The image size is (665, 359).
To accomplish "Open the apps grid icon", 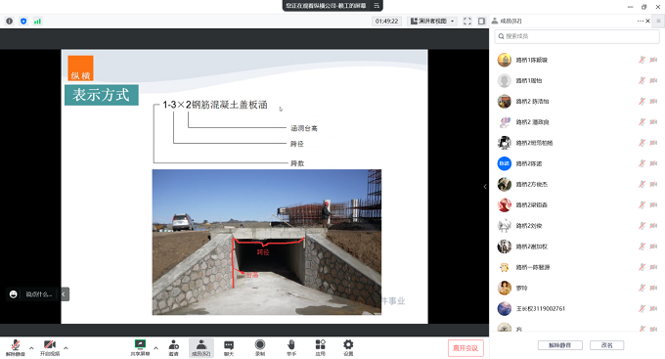I will coord(320,347).
